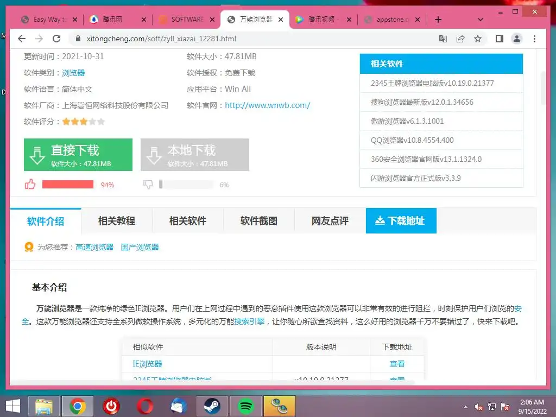This screenshot has height=417, width=556.
Task: Open the 国产浏览器 recommendation link
Action: (x=140, y=247)
